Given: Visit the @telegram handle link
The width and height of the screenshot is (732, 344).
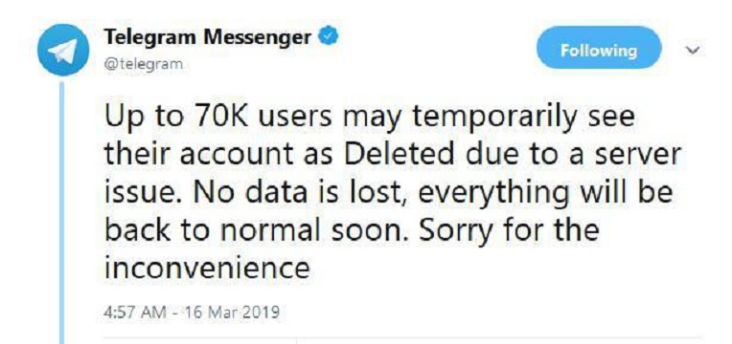Looking at the screenshot, I should 143,63.
